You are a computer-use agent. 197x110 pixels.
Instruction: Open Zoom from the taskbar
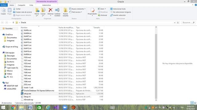(x=65, y=107)
